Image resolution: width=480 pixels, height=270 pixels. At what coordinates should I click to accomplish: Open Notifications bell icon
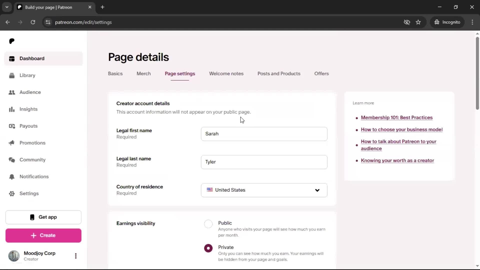[12, 177]
